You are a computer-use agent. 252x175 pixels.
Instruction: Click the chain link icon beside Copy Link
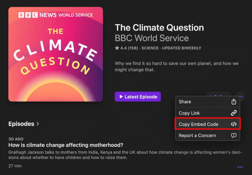pyautogui.click(x=233, y=113)
